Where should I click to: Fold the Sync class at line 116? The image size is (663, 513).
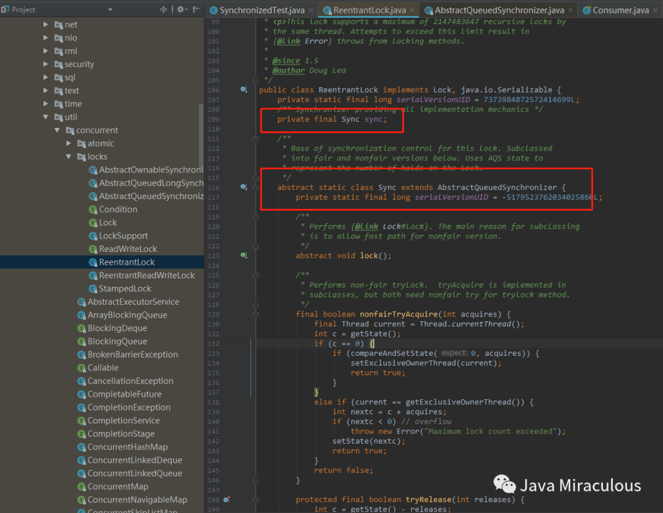click(x=255, y=187)
